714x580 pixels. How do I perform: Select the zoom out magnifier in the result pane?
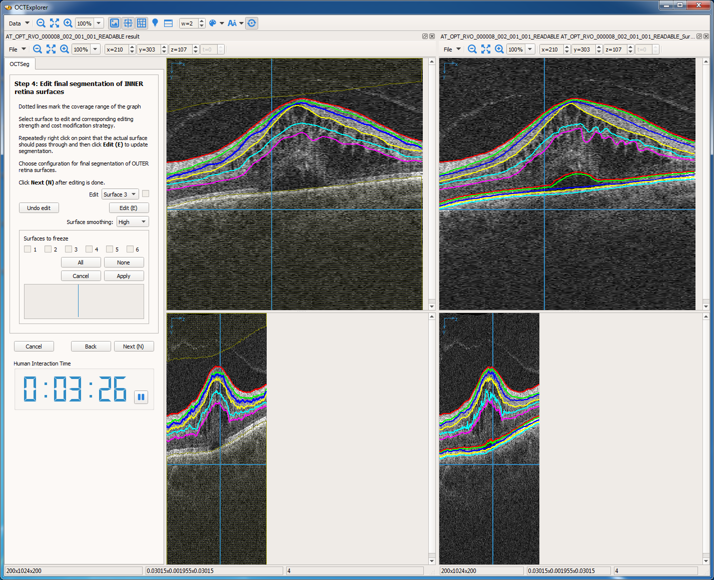[38, 49]
